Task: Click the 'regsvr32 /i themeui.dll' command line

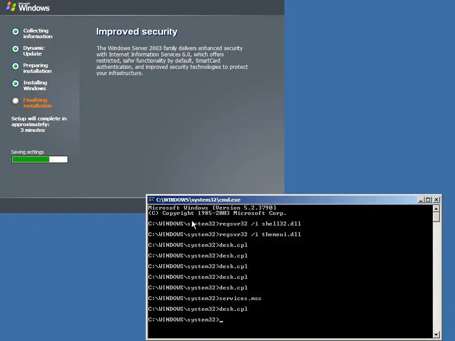Action: tap(224, 234)
